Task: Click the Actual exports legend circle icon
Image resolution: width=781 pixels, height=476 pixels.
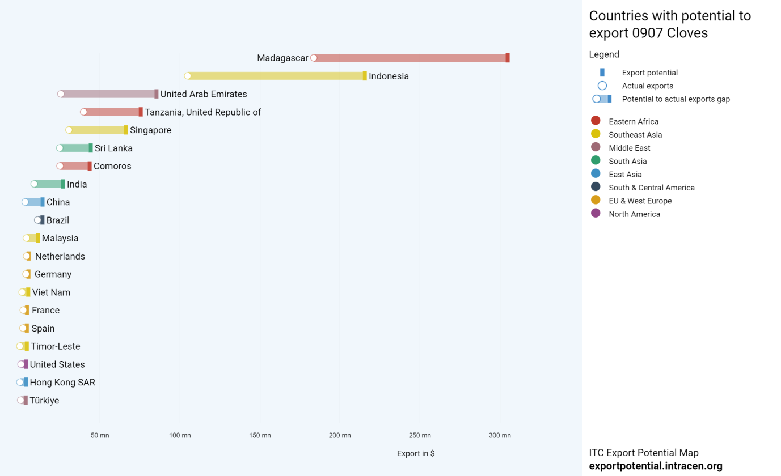Action: click(x=602, y=86)
